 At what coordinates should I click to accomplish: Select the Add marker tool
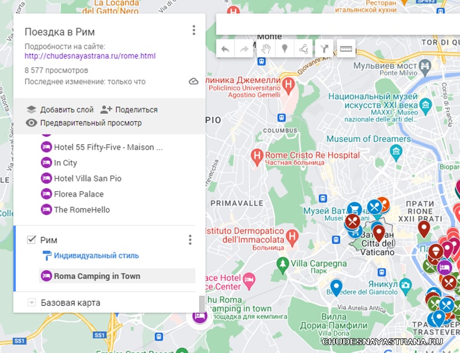tap(285, 49)
